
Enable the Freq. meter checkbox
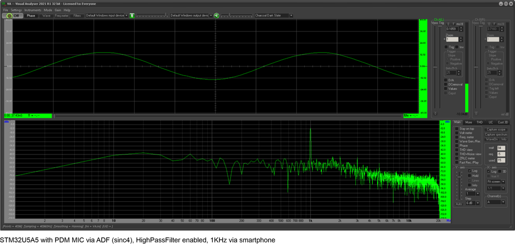coord(457,137)
